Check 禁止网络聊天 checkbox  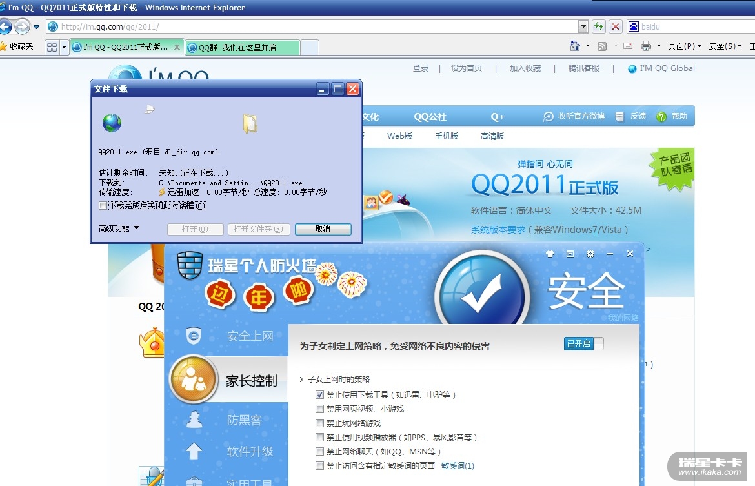[319, 451]
